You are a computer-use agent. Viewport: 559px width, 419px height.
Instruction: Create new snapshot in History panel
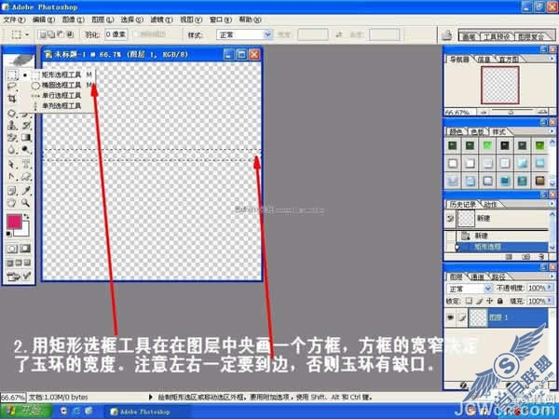tap(525, 257)
